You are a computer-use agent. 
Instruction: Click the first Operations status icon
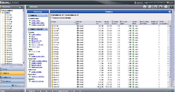pyautogui.click(x=72, y=91)
